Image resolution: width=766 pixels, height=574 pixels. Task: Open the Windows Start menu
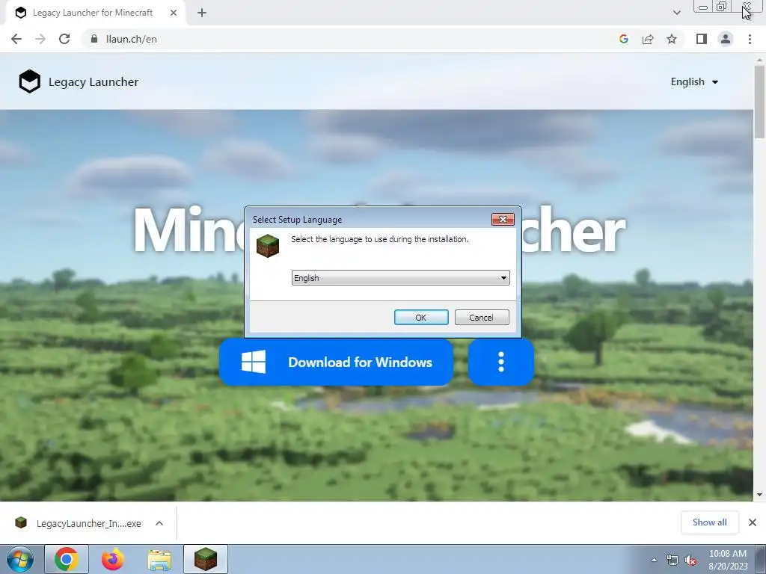[x=20, y=559]
